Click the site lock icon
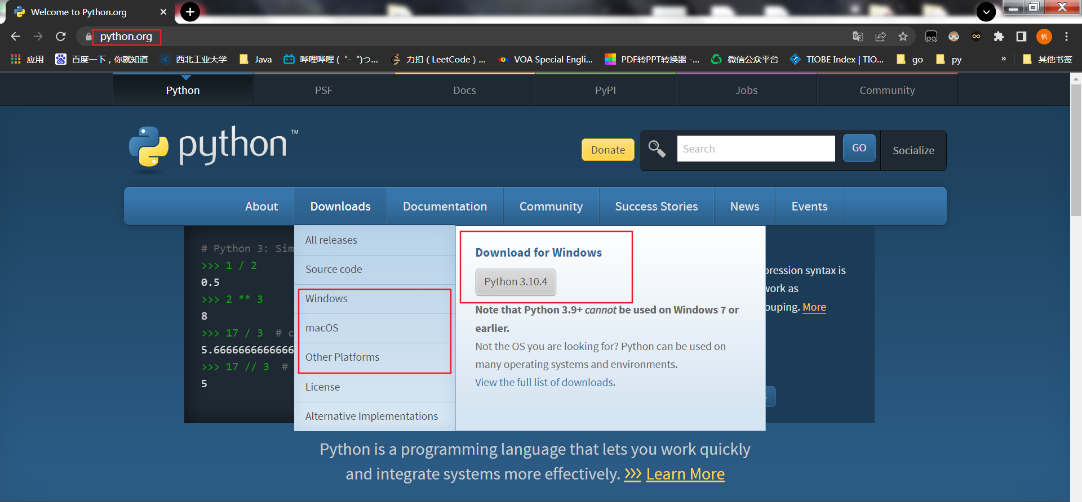Screen dimensions: 1082x502 point(88,37)
